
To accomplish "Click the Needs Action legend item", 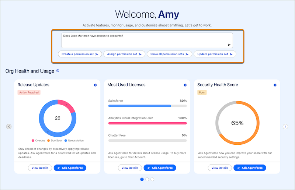I will pyautogui.click(x=74, y=141).
